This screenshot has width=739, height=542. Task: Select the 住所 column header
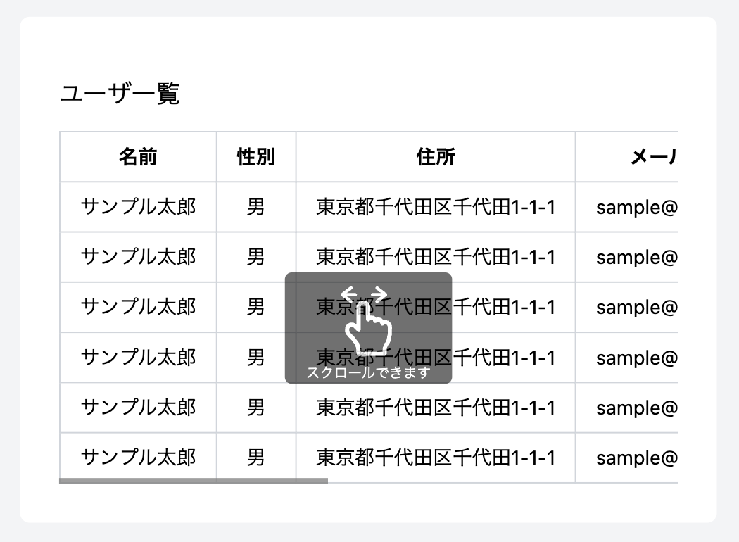coord(436,157)
